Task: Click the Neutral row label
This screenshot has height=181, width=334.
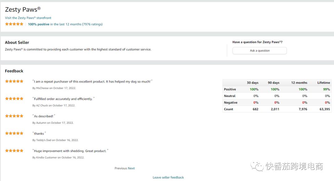Action: tap(229, 96)
